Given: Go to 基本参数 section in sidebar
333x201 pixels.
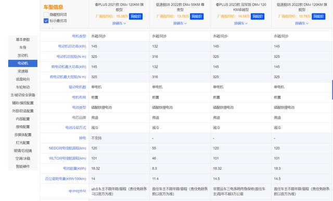Looking at the screenshot, I should click(23, 40).
